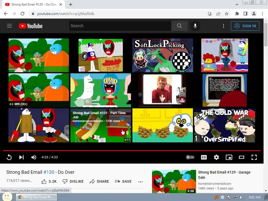Screen dimensions: 268x201
Task: Open the YouTube hamburger guide menu
Action: click(x=9, y=26)
